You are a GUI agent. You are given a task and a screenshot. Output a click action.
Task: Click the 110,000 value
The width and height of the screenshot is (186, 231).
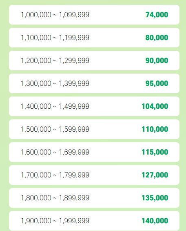pyautogui.click(x=155, y=129)
